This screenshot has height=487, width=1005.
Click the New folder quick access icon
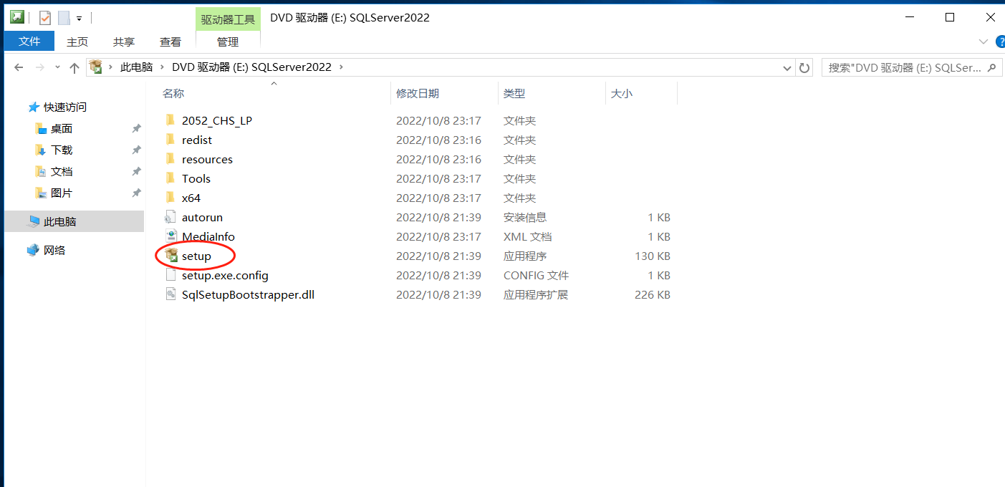[64, 18]
